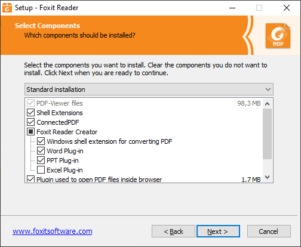This screenshot has height=247, width=301.
Task: Cancel the installation
Action: (x=269, y=231)
